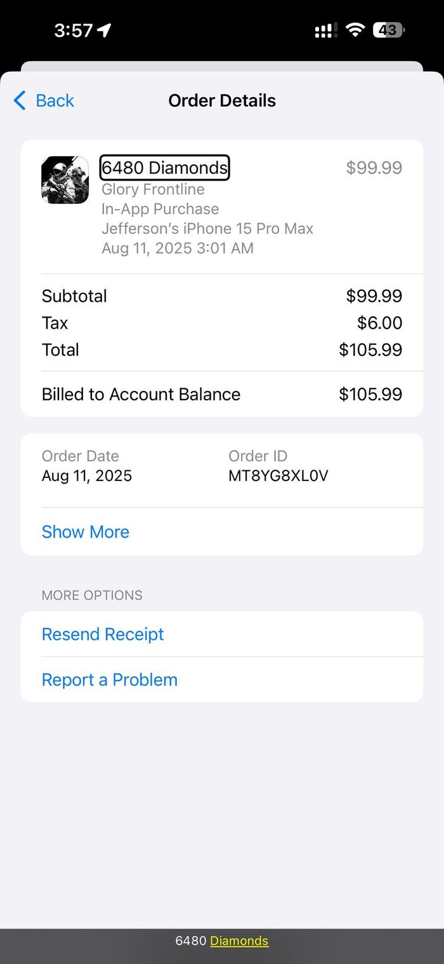Image resolution: width=444 pixels, height=964 pixels.
Task: Tap the underlined Diamonds caption at bottom
Action: pyautogui.click(x=239, y=941)
